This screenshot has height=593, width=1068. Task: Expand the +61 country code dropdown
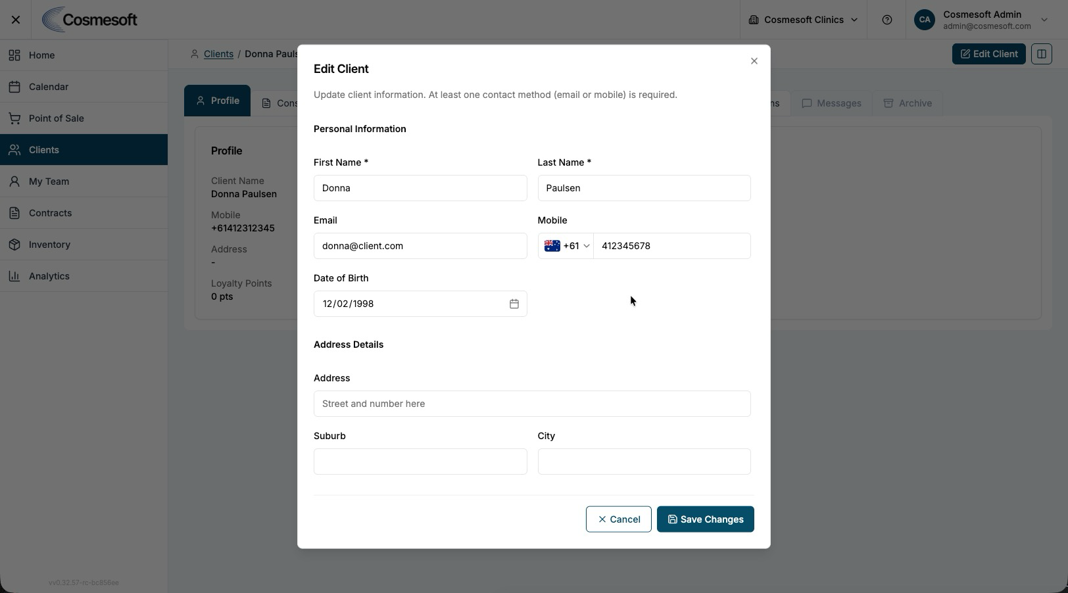pyautogui.click(x=566, y=246)
